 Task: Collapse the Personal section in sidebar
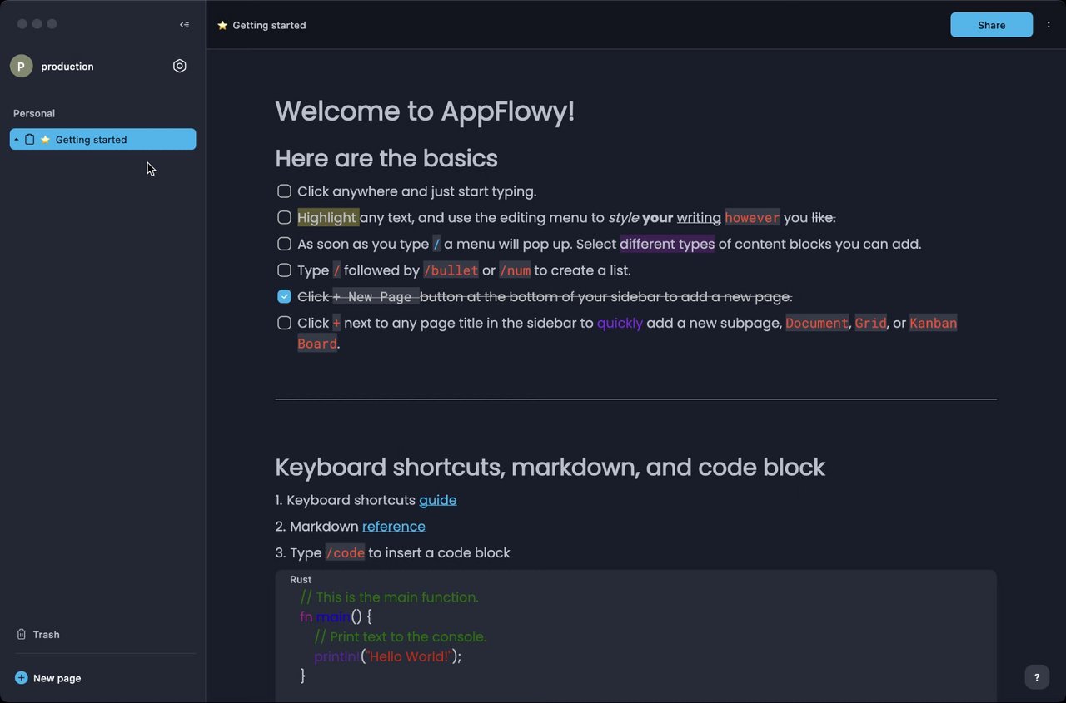[x=34, y=113]
